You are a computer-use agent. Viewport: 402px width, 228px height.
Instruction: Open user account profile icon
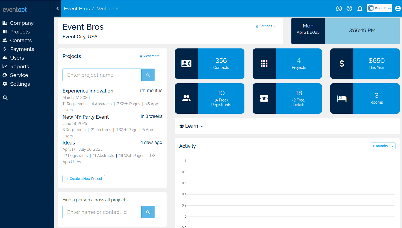coord(398,8)
